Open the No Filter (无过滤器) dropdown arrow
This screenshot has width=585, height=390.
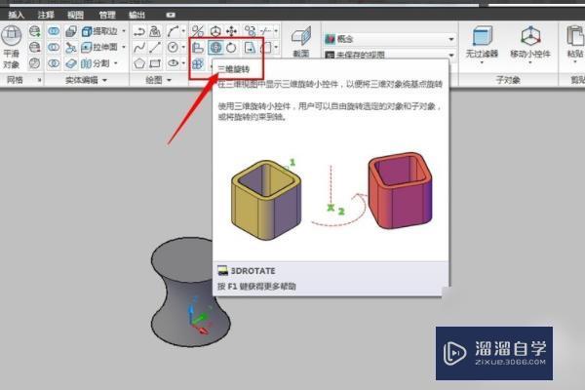point(482,62)
